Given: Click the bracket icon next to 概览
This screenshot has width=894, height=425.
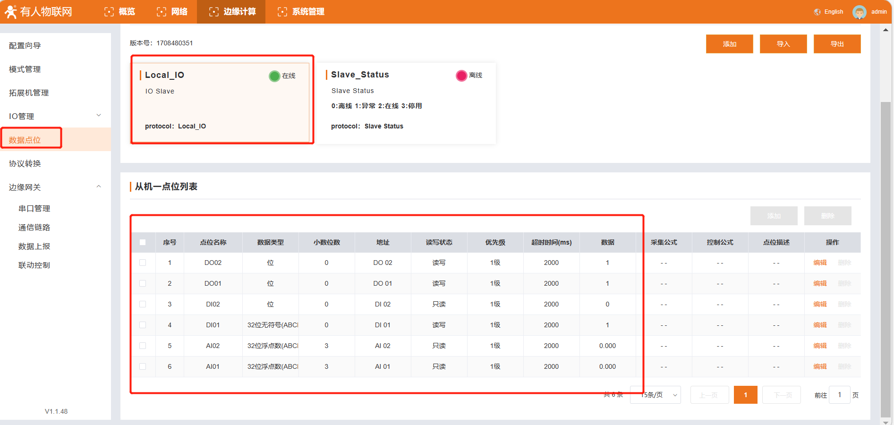Looking at the screenshot, I should [109, 12].
